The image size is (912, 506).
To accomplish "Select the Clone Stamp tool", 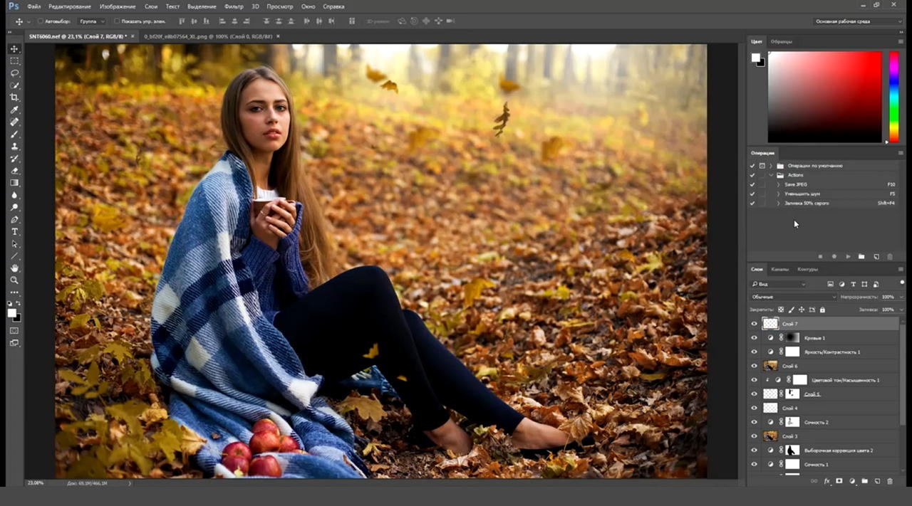I will point(14,146).
